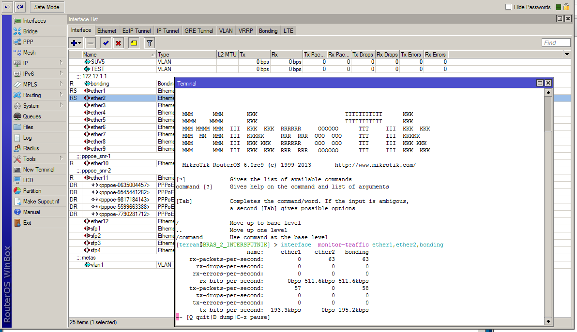Switch to the LTE tab
Screen dimensions: 577x332
288,31
